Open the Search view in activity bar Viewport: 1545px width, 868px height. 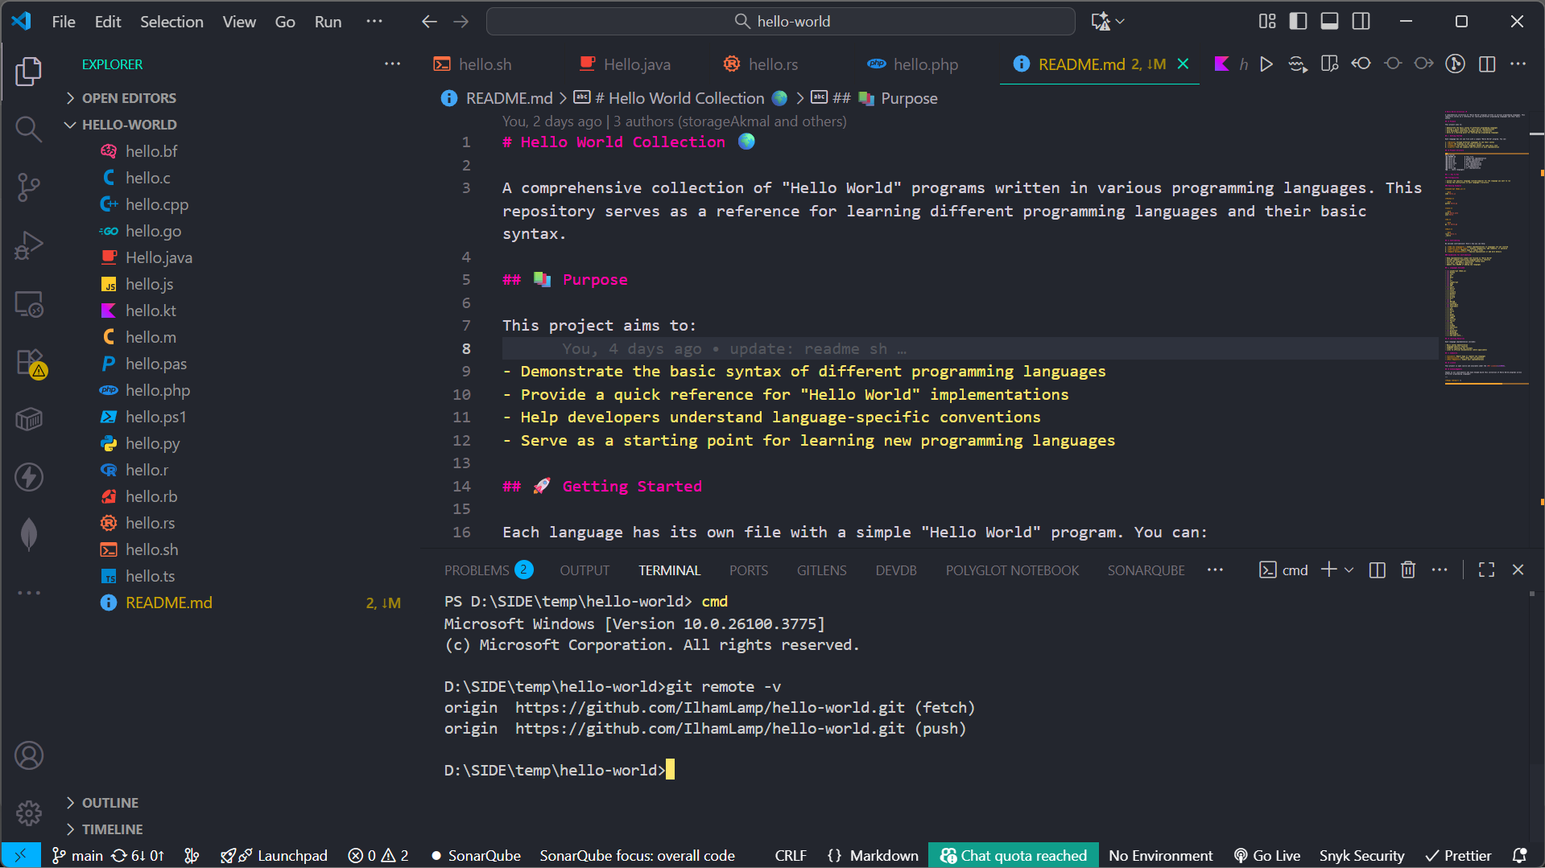pyautogui.click(x=29, y=129)
